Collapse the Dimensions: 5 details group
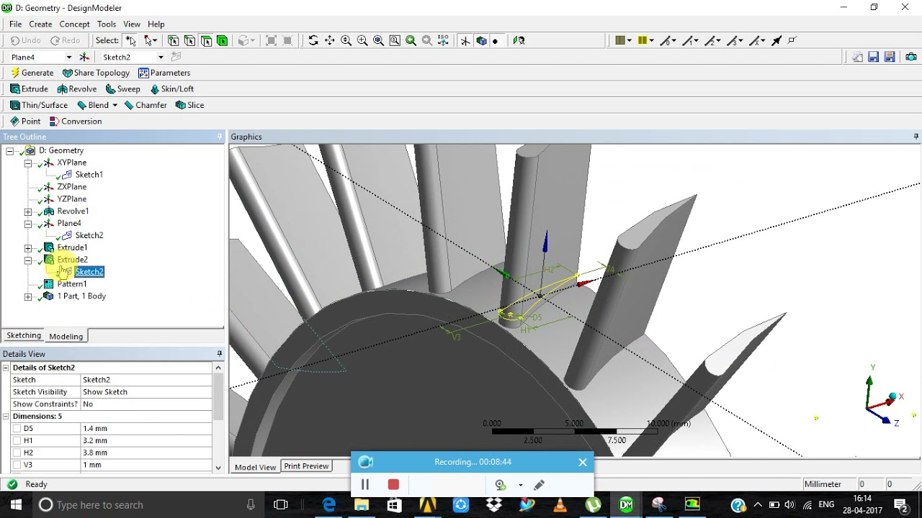Viewport: 922px width, 518px height. (6, 417)
